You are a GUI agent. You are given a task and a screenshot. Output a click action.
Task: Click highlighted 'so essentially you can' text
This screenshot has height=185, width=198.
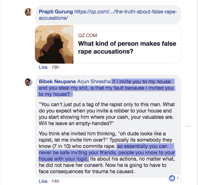(142, 146)
